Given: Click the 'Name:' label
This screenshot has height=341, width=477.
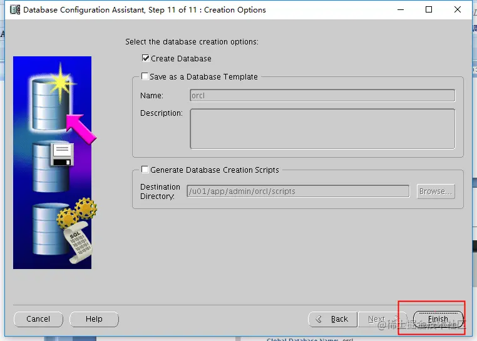Looking at the screenshot, I should [151, 96].
